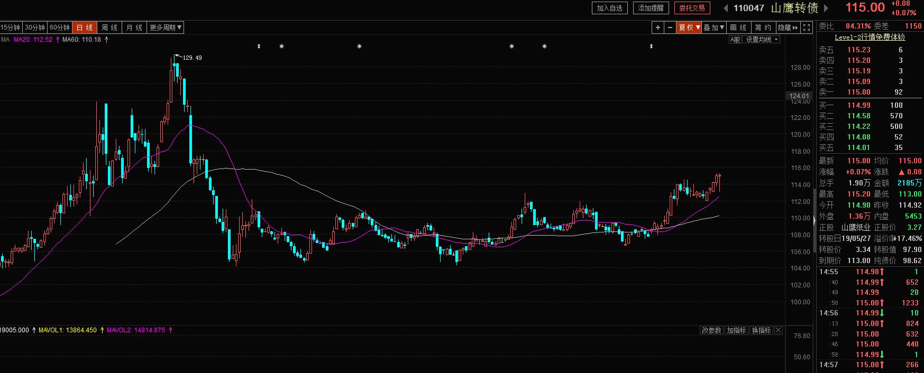The width and height of the screenshot is (924, 373).
Task: Click the MA20: 112.52 legend label
Action: (x=33, y=40)
